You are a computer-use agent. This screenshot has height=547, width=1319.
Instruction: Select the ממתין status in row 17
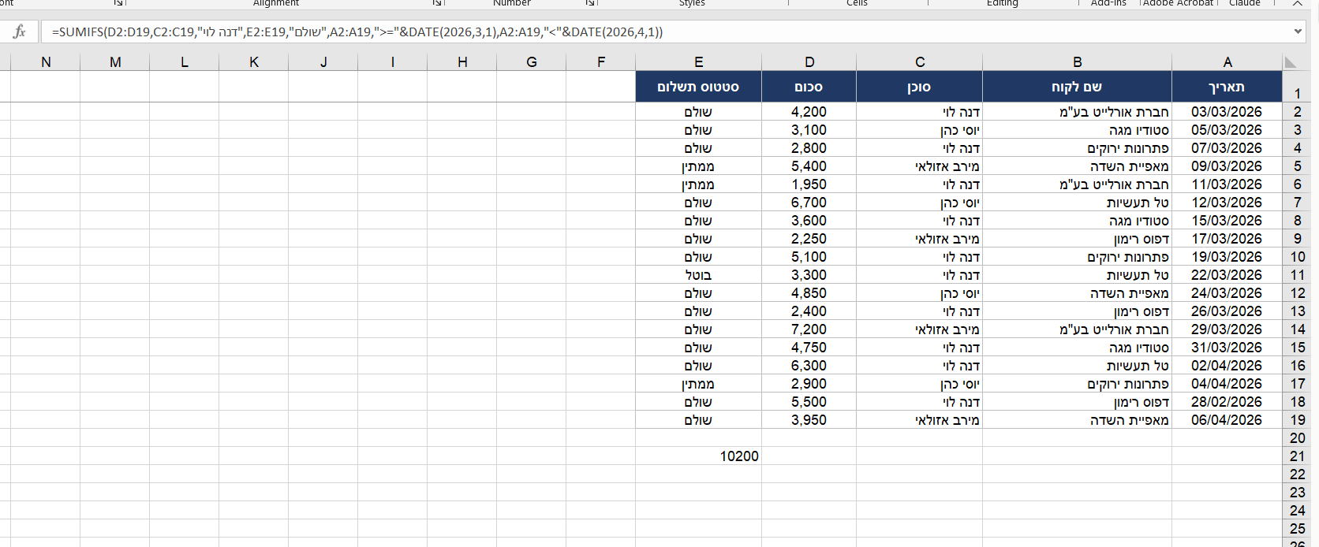click(x=699, y=384)
